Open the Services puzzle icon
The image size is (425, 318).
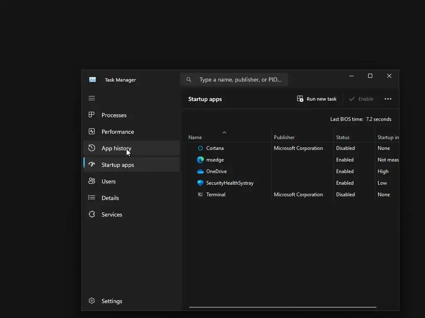pos(92,214)
